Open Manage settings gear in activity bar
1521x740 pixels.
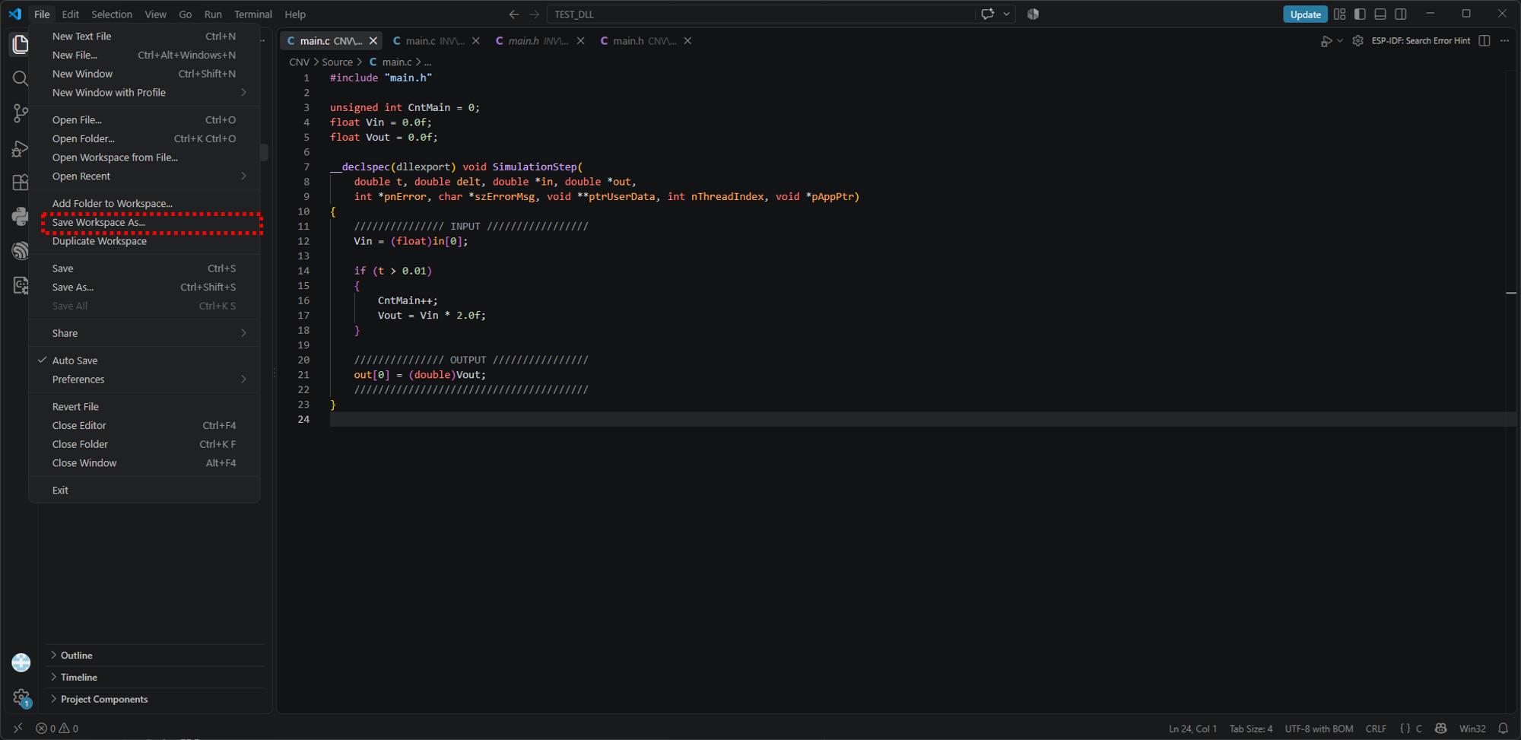tap(21, 697)
